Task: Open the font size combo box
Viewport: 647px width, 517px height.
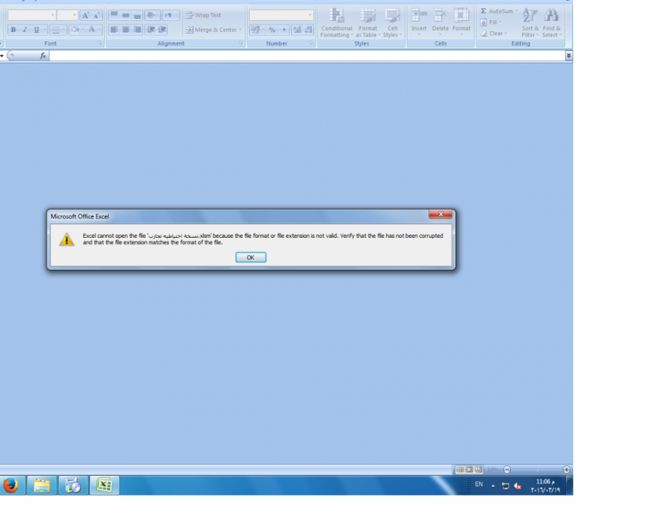Action: pos(68,15)
